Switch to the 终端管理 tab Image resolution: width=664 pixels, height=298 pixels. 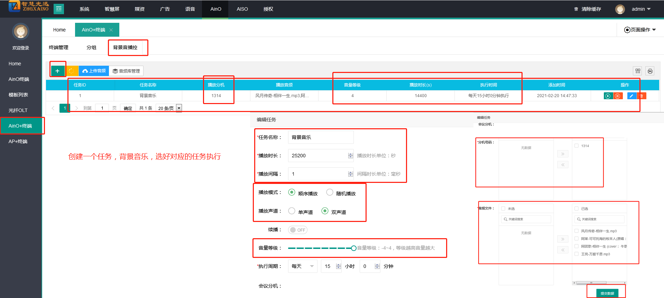58,47
